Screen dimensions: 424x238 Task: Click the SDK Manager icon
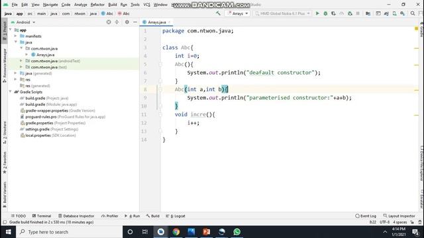coord(402,13)
